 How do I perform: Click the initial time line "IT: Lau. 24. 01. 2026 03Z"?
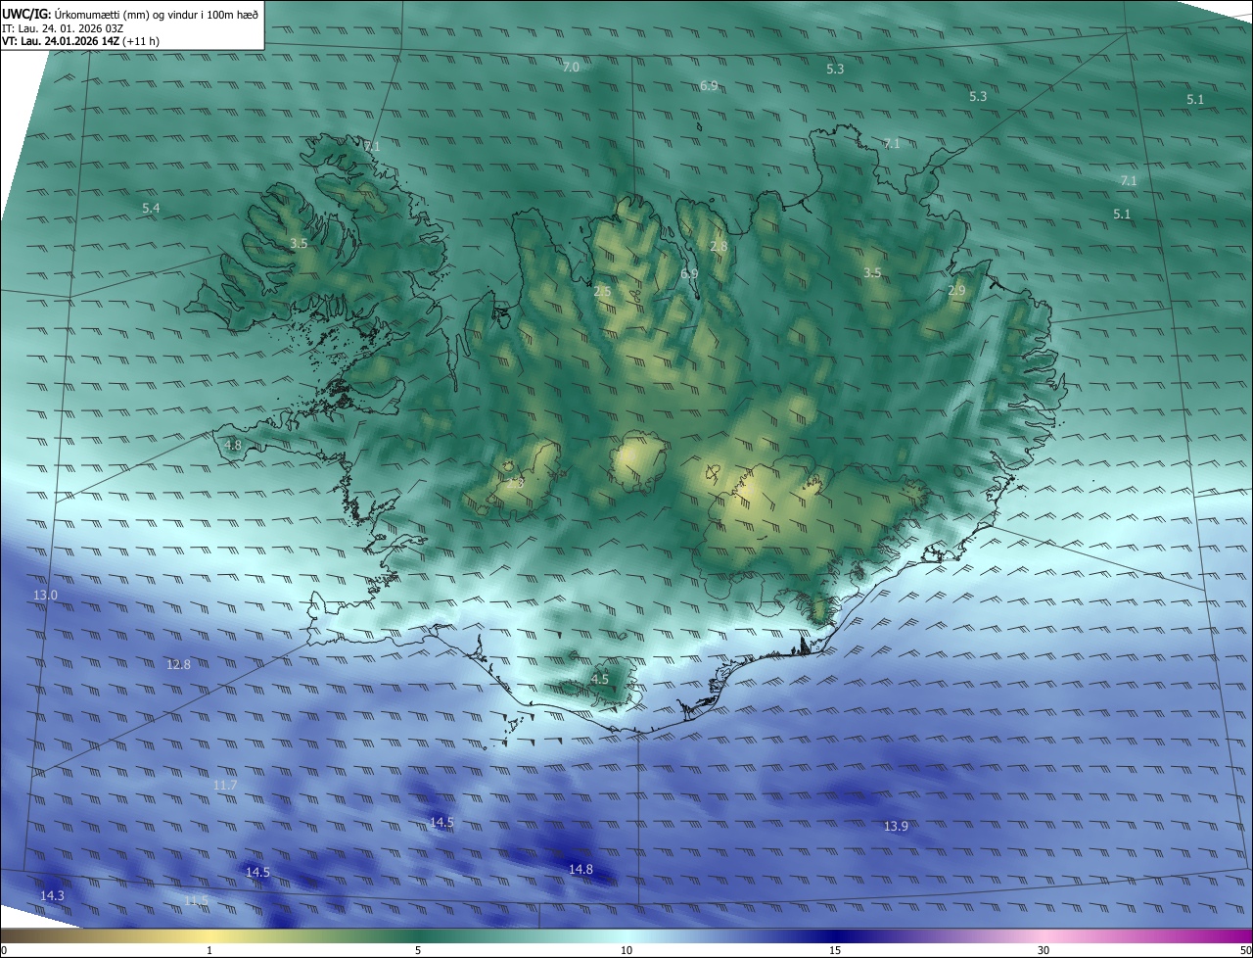coord(63,28)
